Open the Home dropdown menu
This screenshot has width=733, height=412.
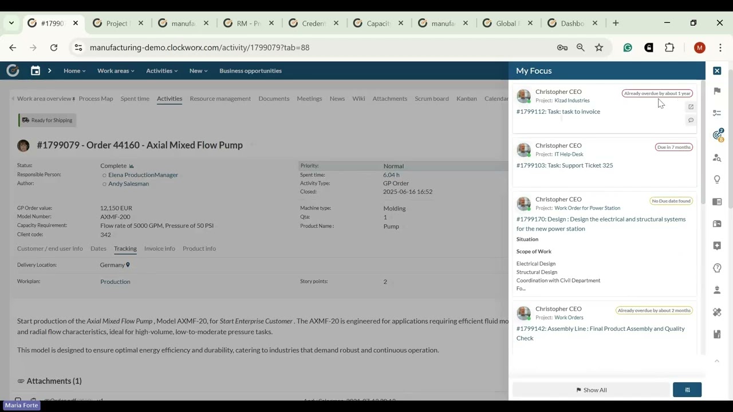coord(74,70)
